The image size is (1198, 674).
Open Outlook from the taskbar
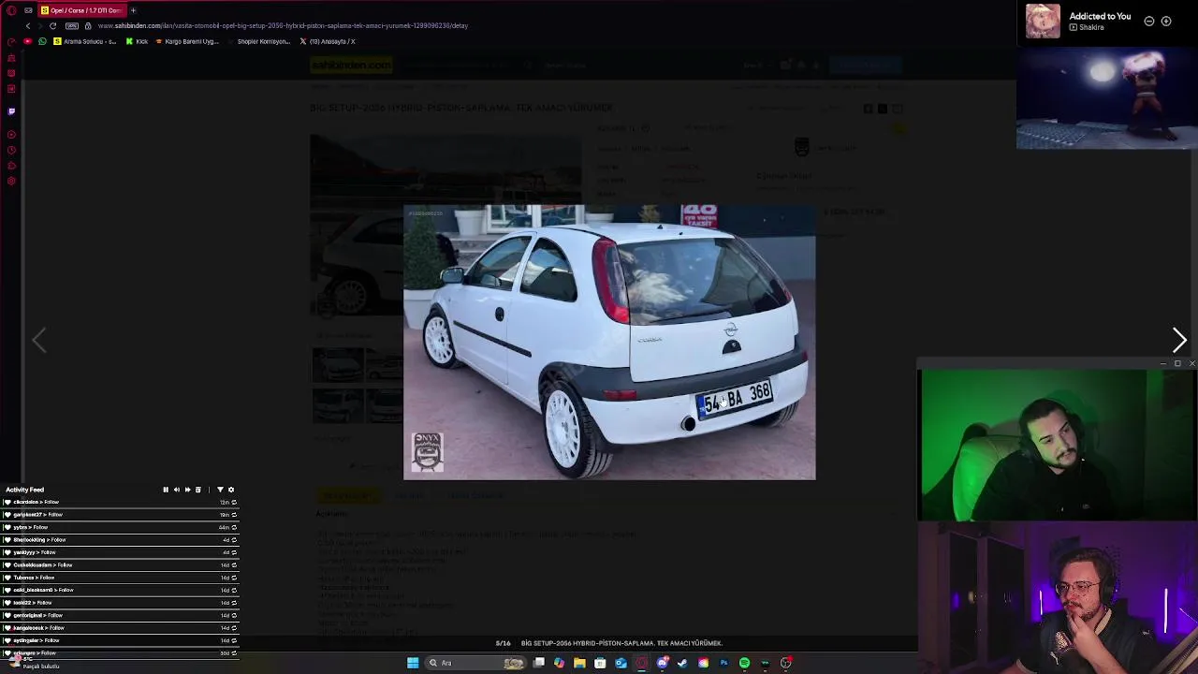621,663
